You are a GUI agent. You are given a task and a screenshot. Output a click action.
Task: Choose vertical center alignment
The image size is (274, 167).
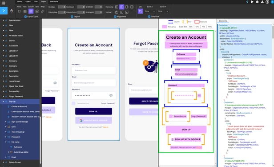pos(122,12)
